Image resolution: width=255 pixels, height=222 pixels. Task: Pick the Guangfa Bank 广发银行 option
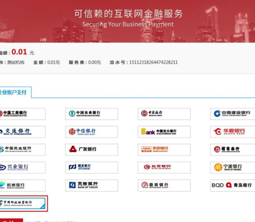pos(92,149)
